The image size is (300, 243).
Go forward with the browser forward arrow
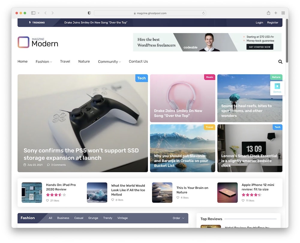(x=52, y=13)
